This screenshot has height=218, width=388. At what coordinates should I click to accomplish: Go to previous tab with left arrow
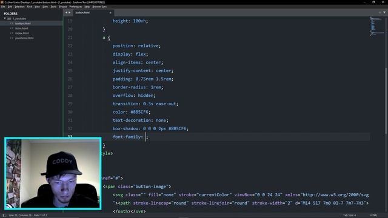click(x=66, y=12)
